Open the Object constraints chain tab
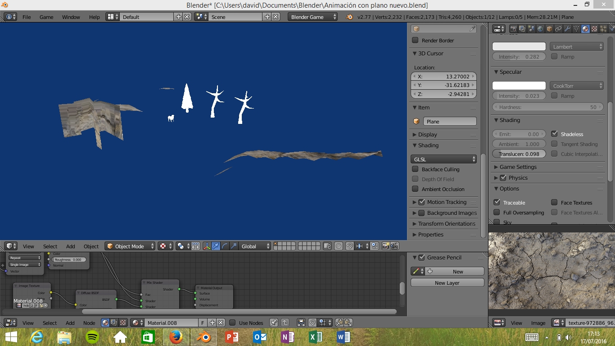Image resolution: width=615 pixels, height=346 pixels. click(558, 29)
